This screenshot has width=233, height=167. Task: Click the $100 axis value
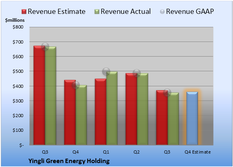18,130
